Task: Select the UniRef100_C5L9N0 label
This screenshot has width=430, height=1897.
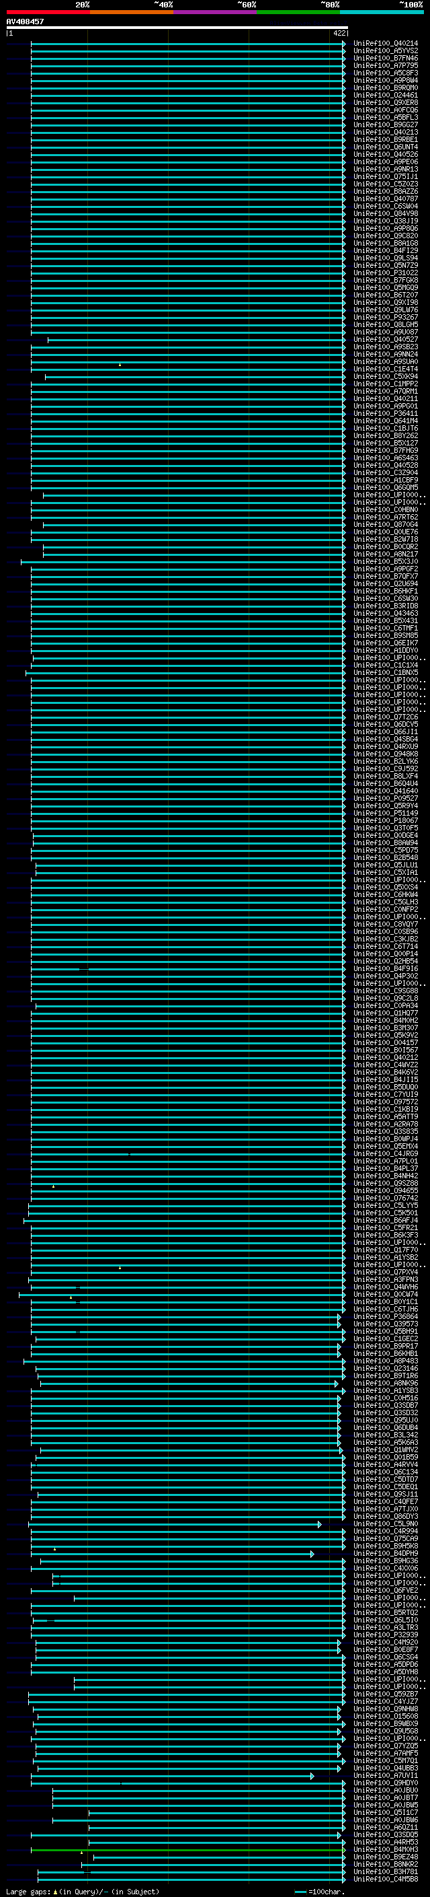Action: point(385,1524)
